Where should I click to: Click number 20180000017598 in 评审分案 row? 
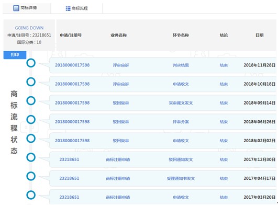point(72,122)
